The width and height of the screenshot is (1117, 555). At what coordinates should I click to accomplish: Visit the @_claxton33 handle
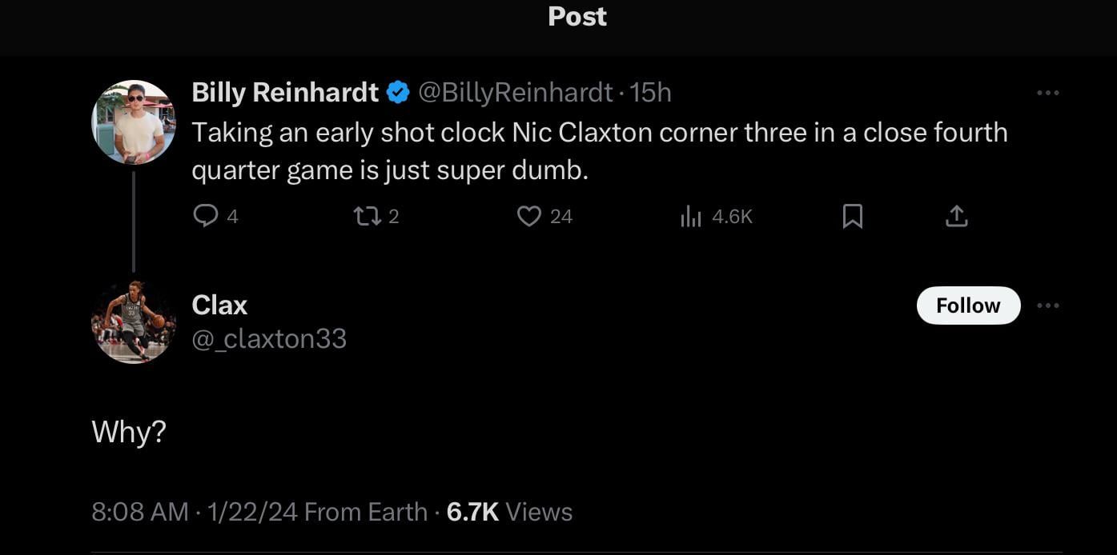click(269, 339)
